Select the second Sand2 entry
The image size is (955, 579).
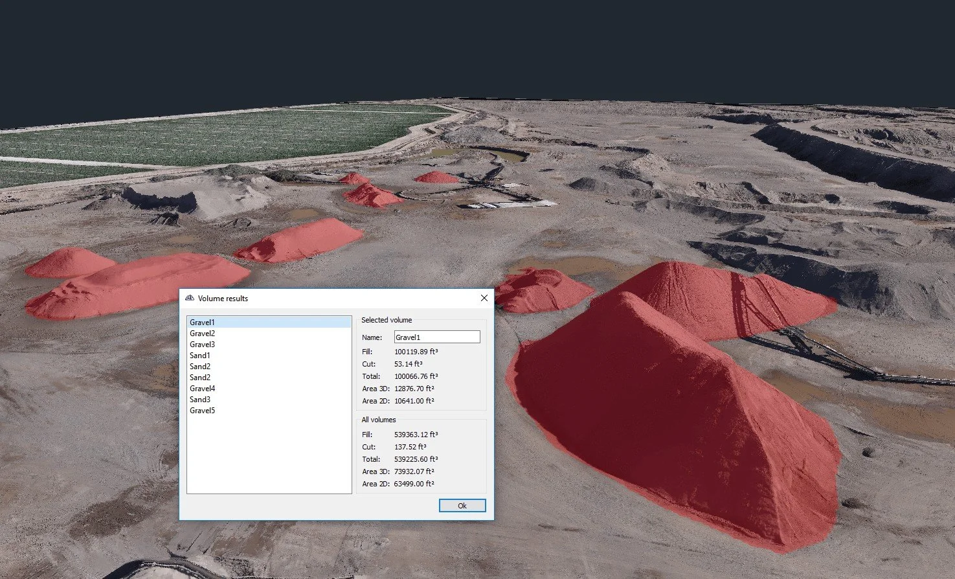(x=199, y=377)
